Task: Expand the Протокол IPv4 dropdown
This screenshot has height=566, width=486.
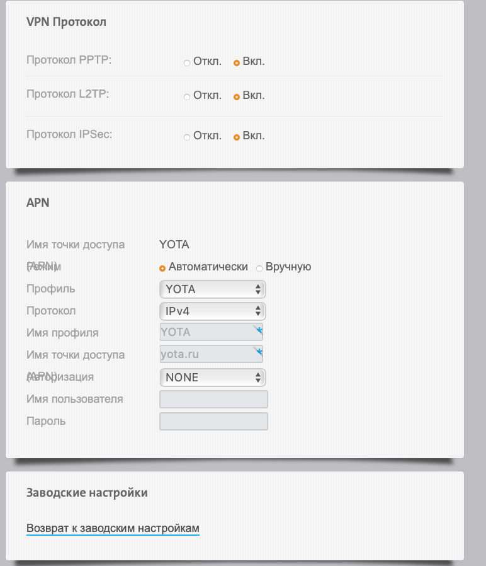Action: 213,311
